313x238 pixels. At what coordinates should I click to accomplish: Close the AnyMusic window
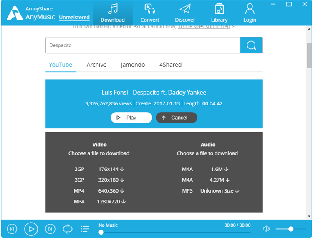[x=304, y=4]
